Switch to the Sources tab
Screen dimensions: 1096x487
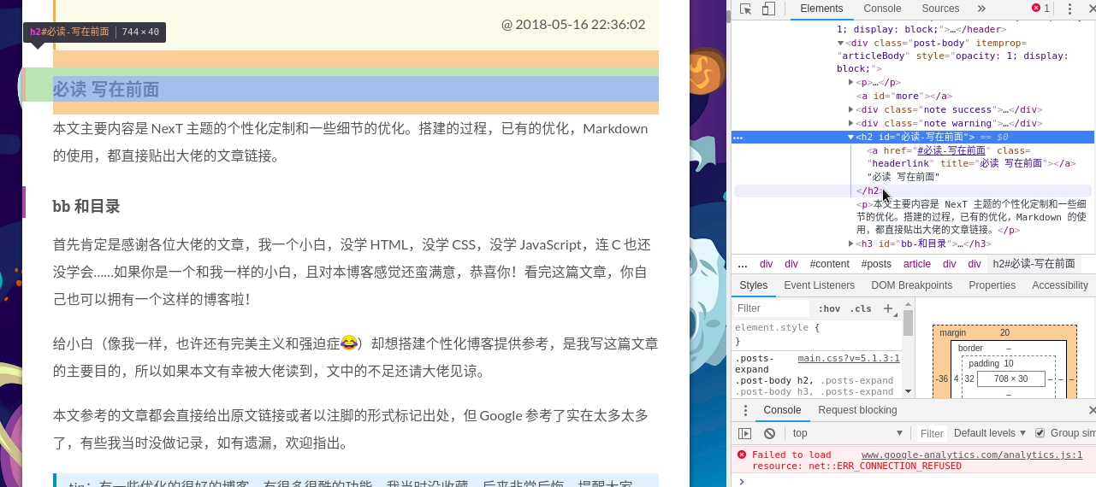(940, 9)
